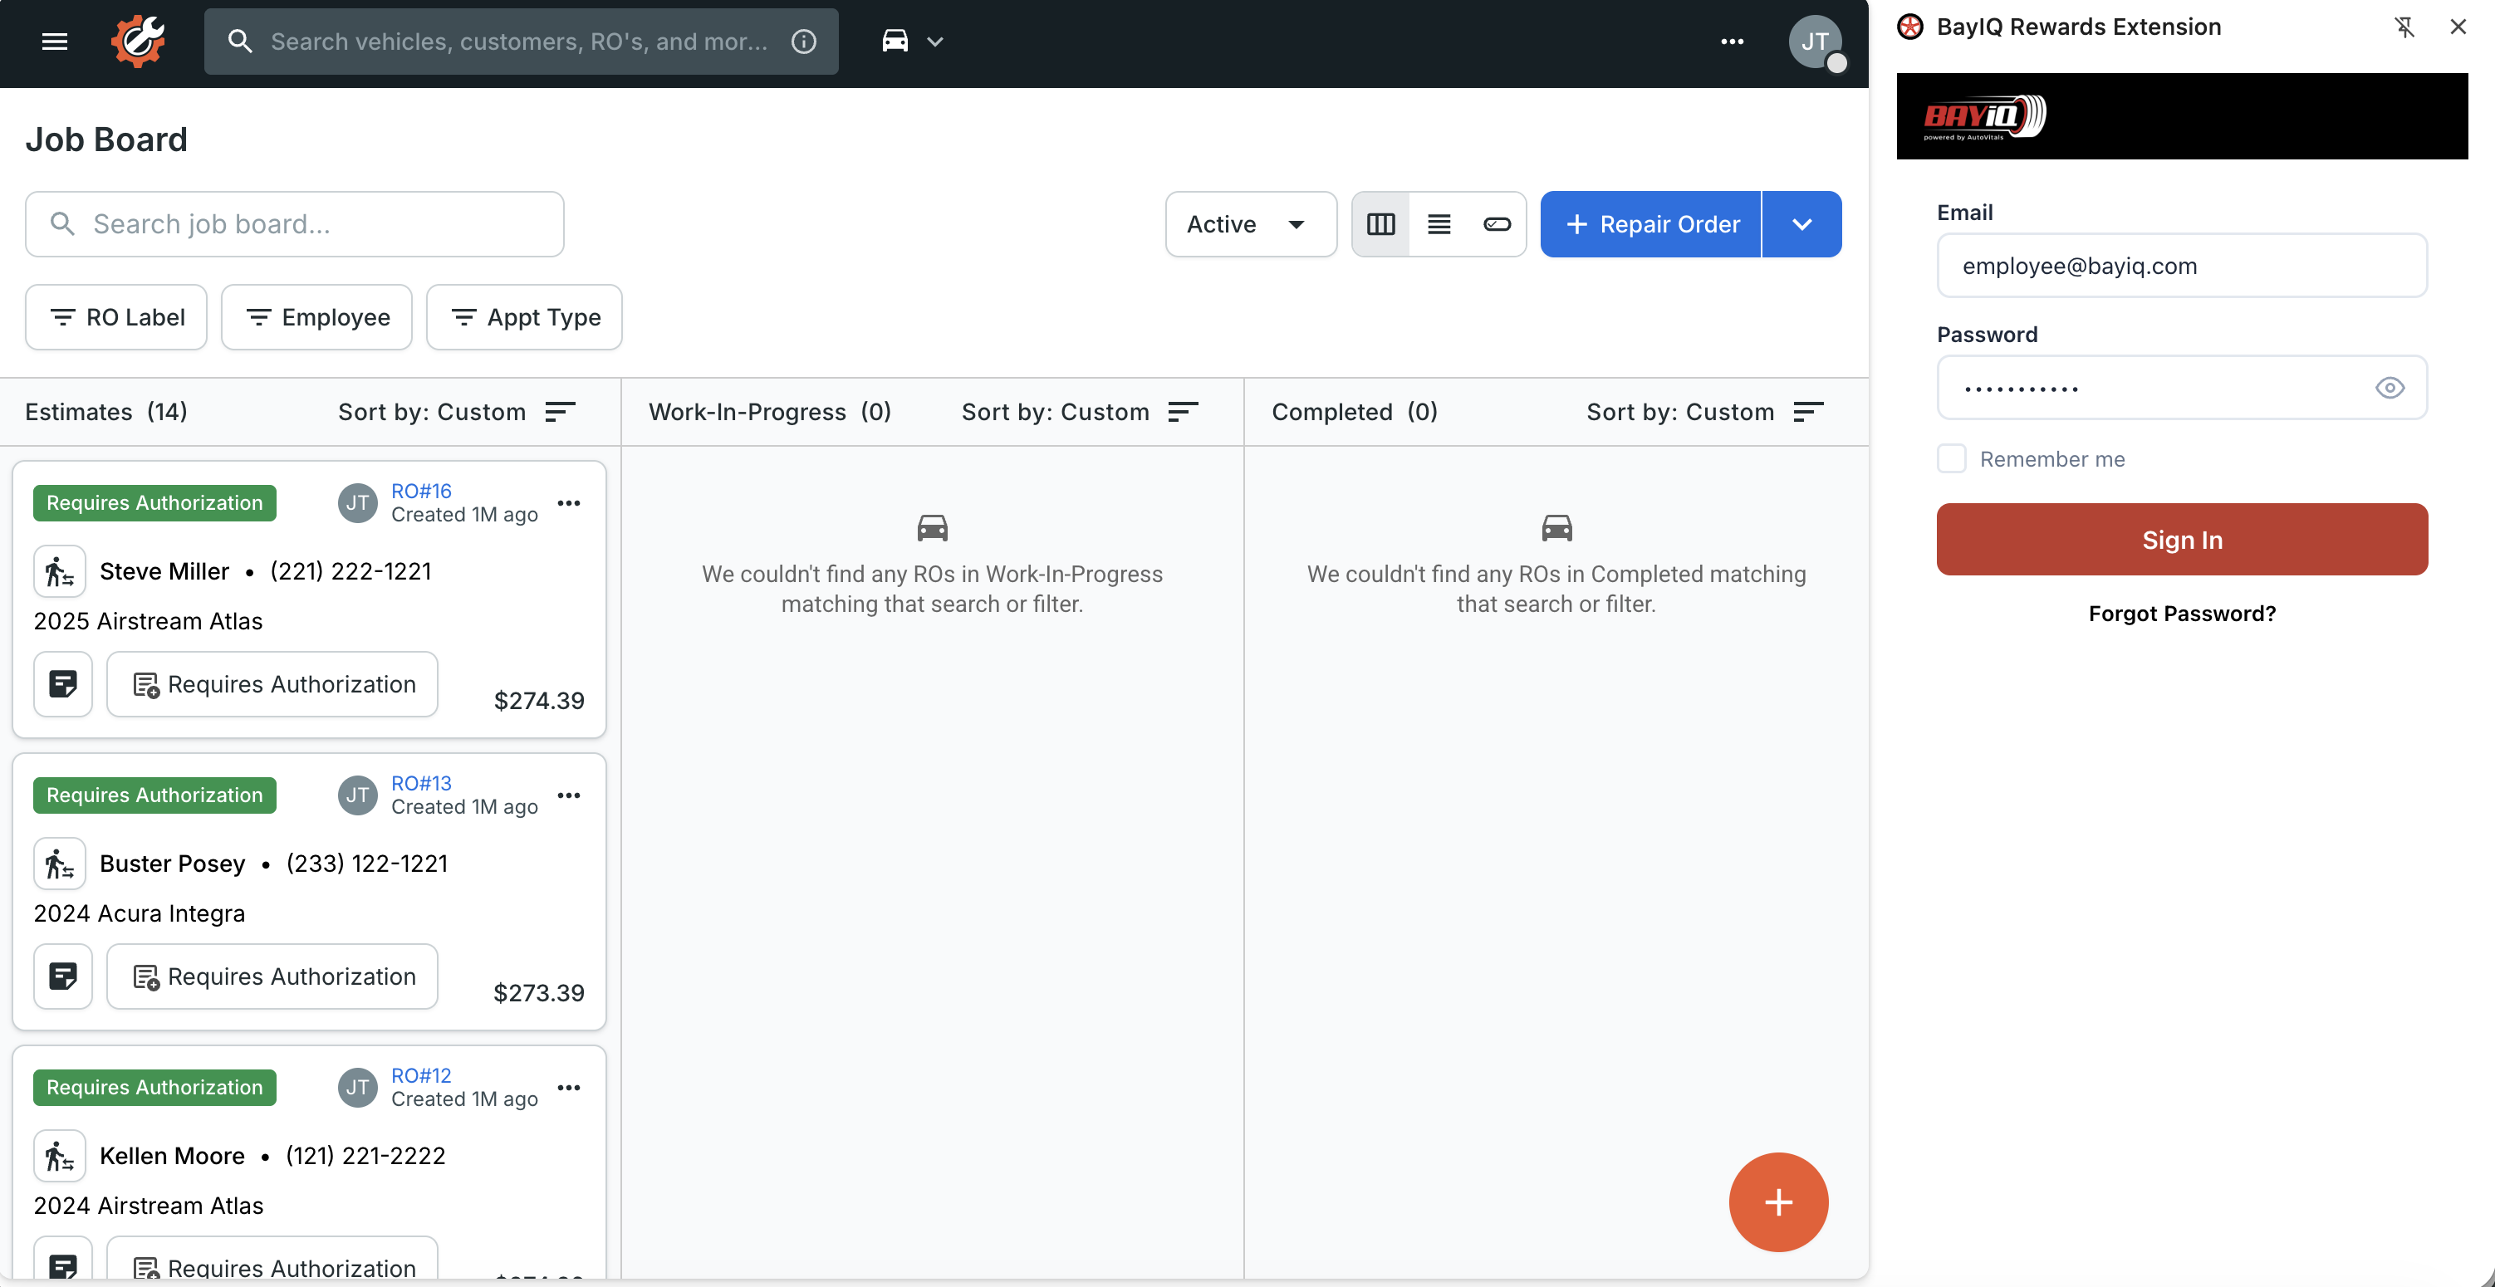Click the green Requires Authorization label on RO#12

[x=155, y=1088]
